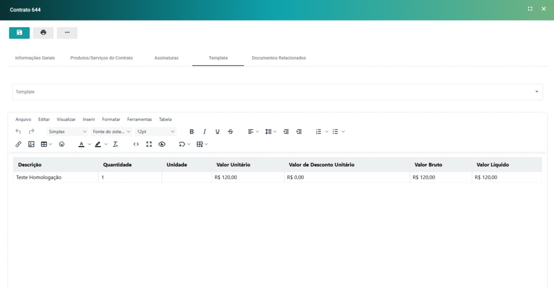Open the source code view icon
554x288 pixels.
click(136, 145)
